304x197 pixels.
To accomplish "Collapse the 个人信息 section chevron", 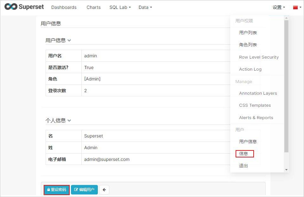I will [x=69, y=120].
